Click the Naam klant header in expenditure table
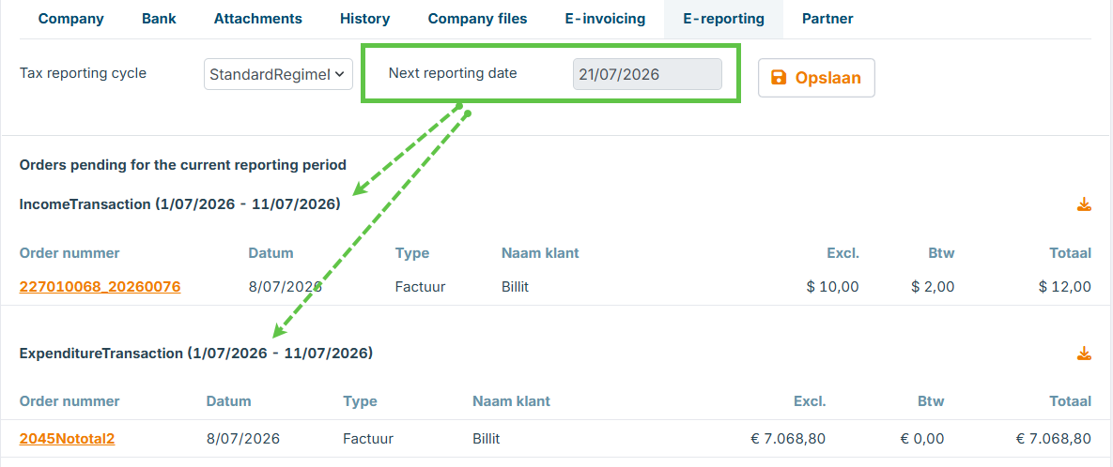The height and width of the screenshot is (467, 1113). [x=511, y=401]
